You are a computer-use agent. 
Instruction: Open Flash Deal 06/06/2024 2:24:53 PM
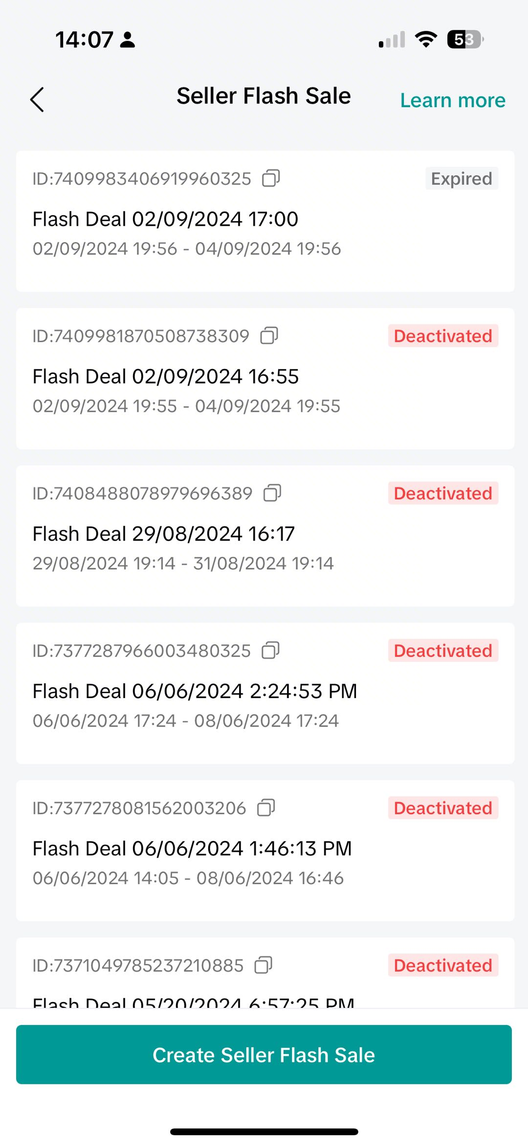[195, 691]
